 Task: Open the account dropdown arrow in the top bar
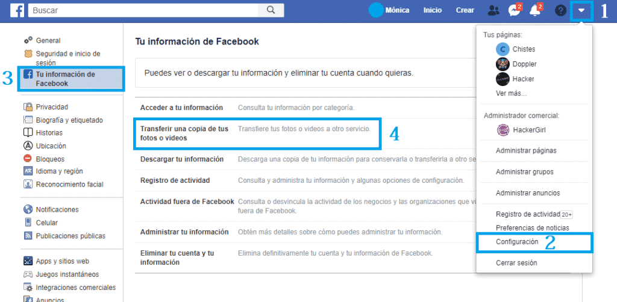pyautogui.click(x=581, y=11)
